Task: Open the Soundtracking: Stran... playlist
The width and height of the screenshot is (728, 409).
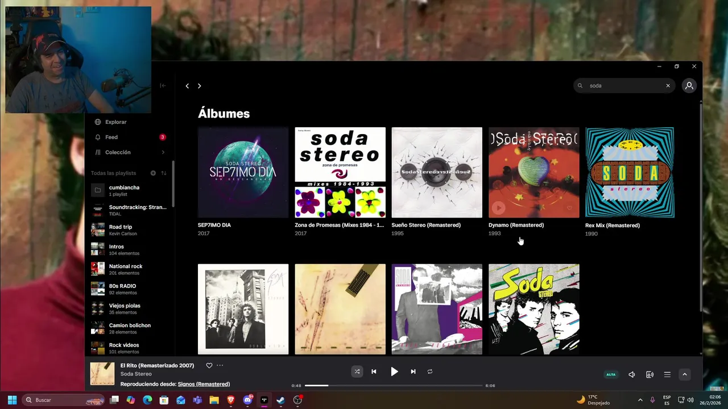Action: 130,210
